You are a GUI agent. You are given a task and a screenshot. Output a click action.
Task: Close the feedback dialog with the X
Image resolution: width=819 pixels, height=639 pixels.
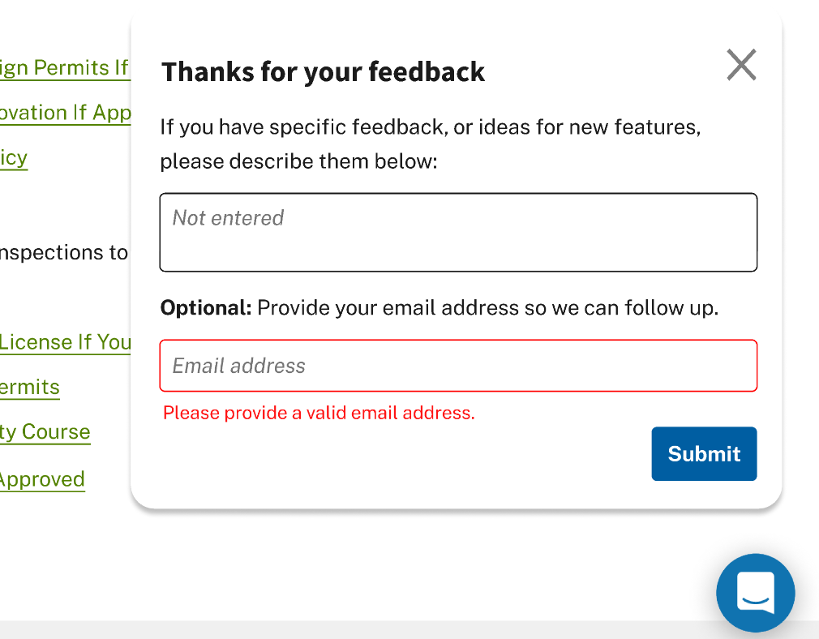pos(740,65)
